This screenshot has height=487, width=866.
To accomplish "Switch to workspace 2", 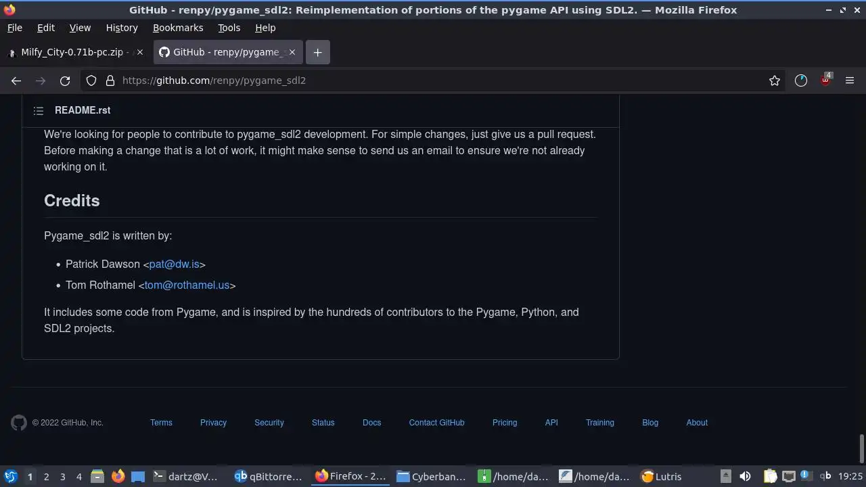I will click(x=46, y=476).
